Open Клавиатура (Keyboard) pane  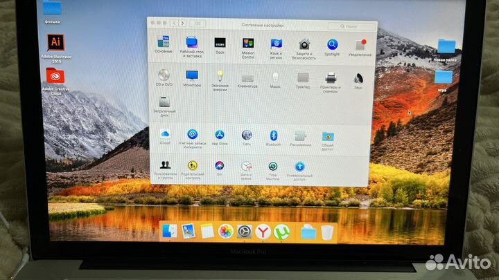point(247,77)
